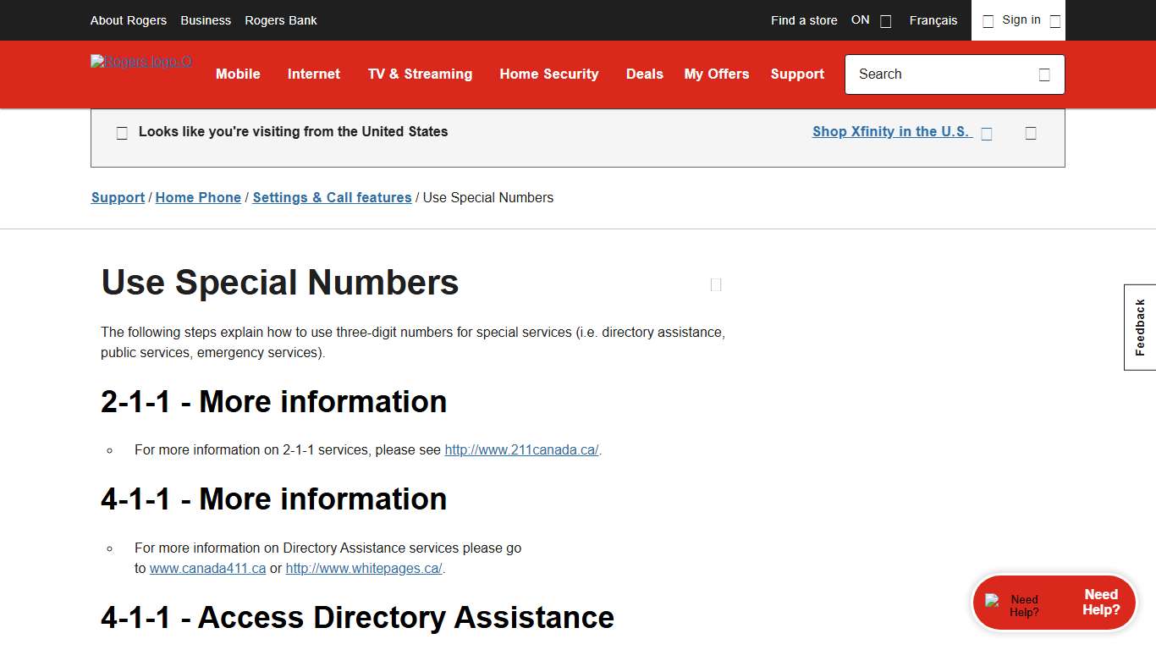Click the chevron next to Sign in
Viewport: 1156px width, 650px height.
[1054, 20]
